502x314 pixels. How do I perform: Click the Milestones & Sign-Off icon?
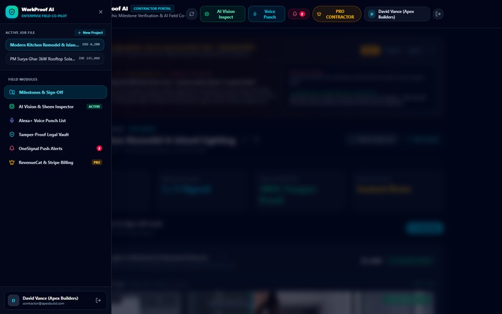coord(12,92)
